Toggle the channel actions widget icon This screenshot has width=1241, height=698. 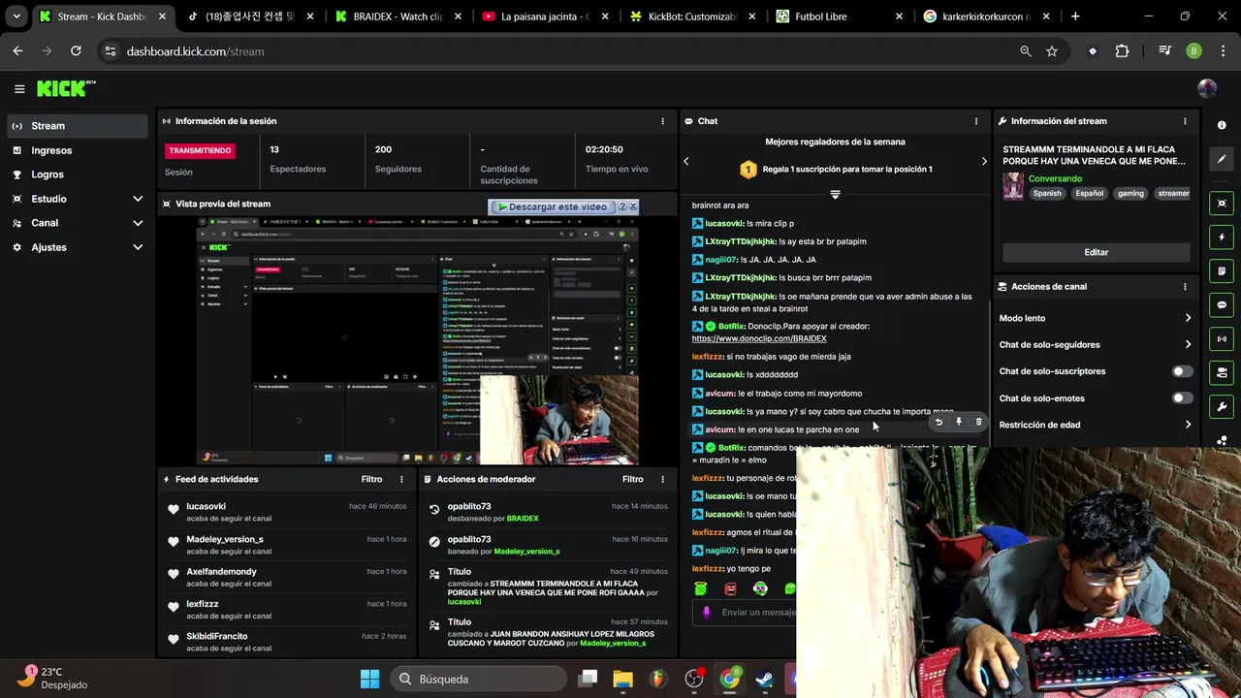point(1222,373)
